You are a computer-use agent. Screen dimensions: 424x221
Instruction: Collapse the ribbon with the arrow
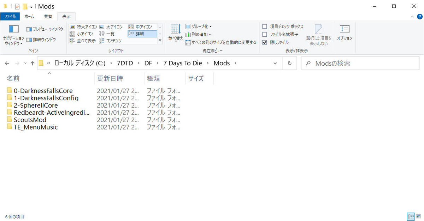[x=412, y=17]
